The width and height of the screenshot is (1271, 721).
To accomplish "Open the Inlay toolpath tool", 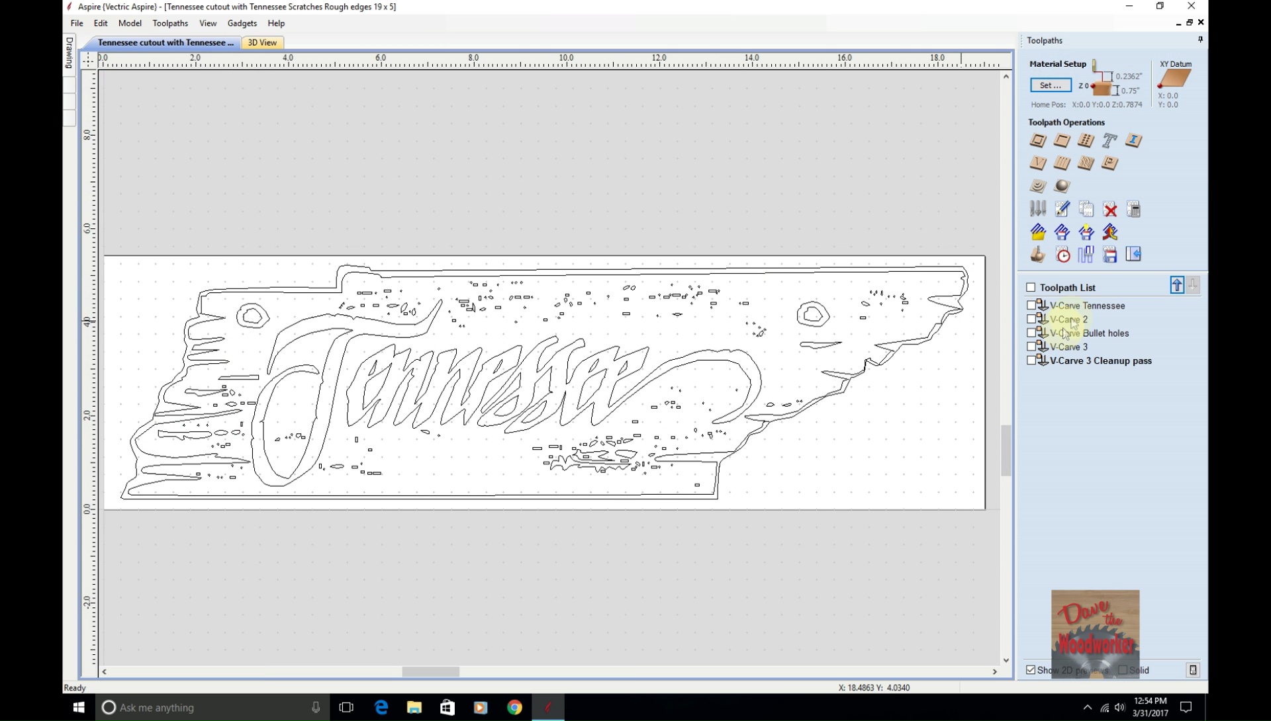I will (x=1134, y=140).
